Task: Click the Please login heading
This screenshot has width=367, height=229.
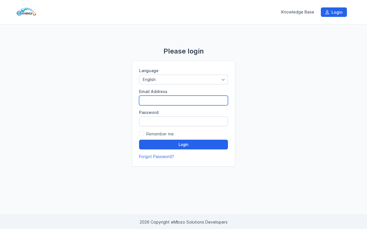Action: coord(183,51)
